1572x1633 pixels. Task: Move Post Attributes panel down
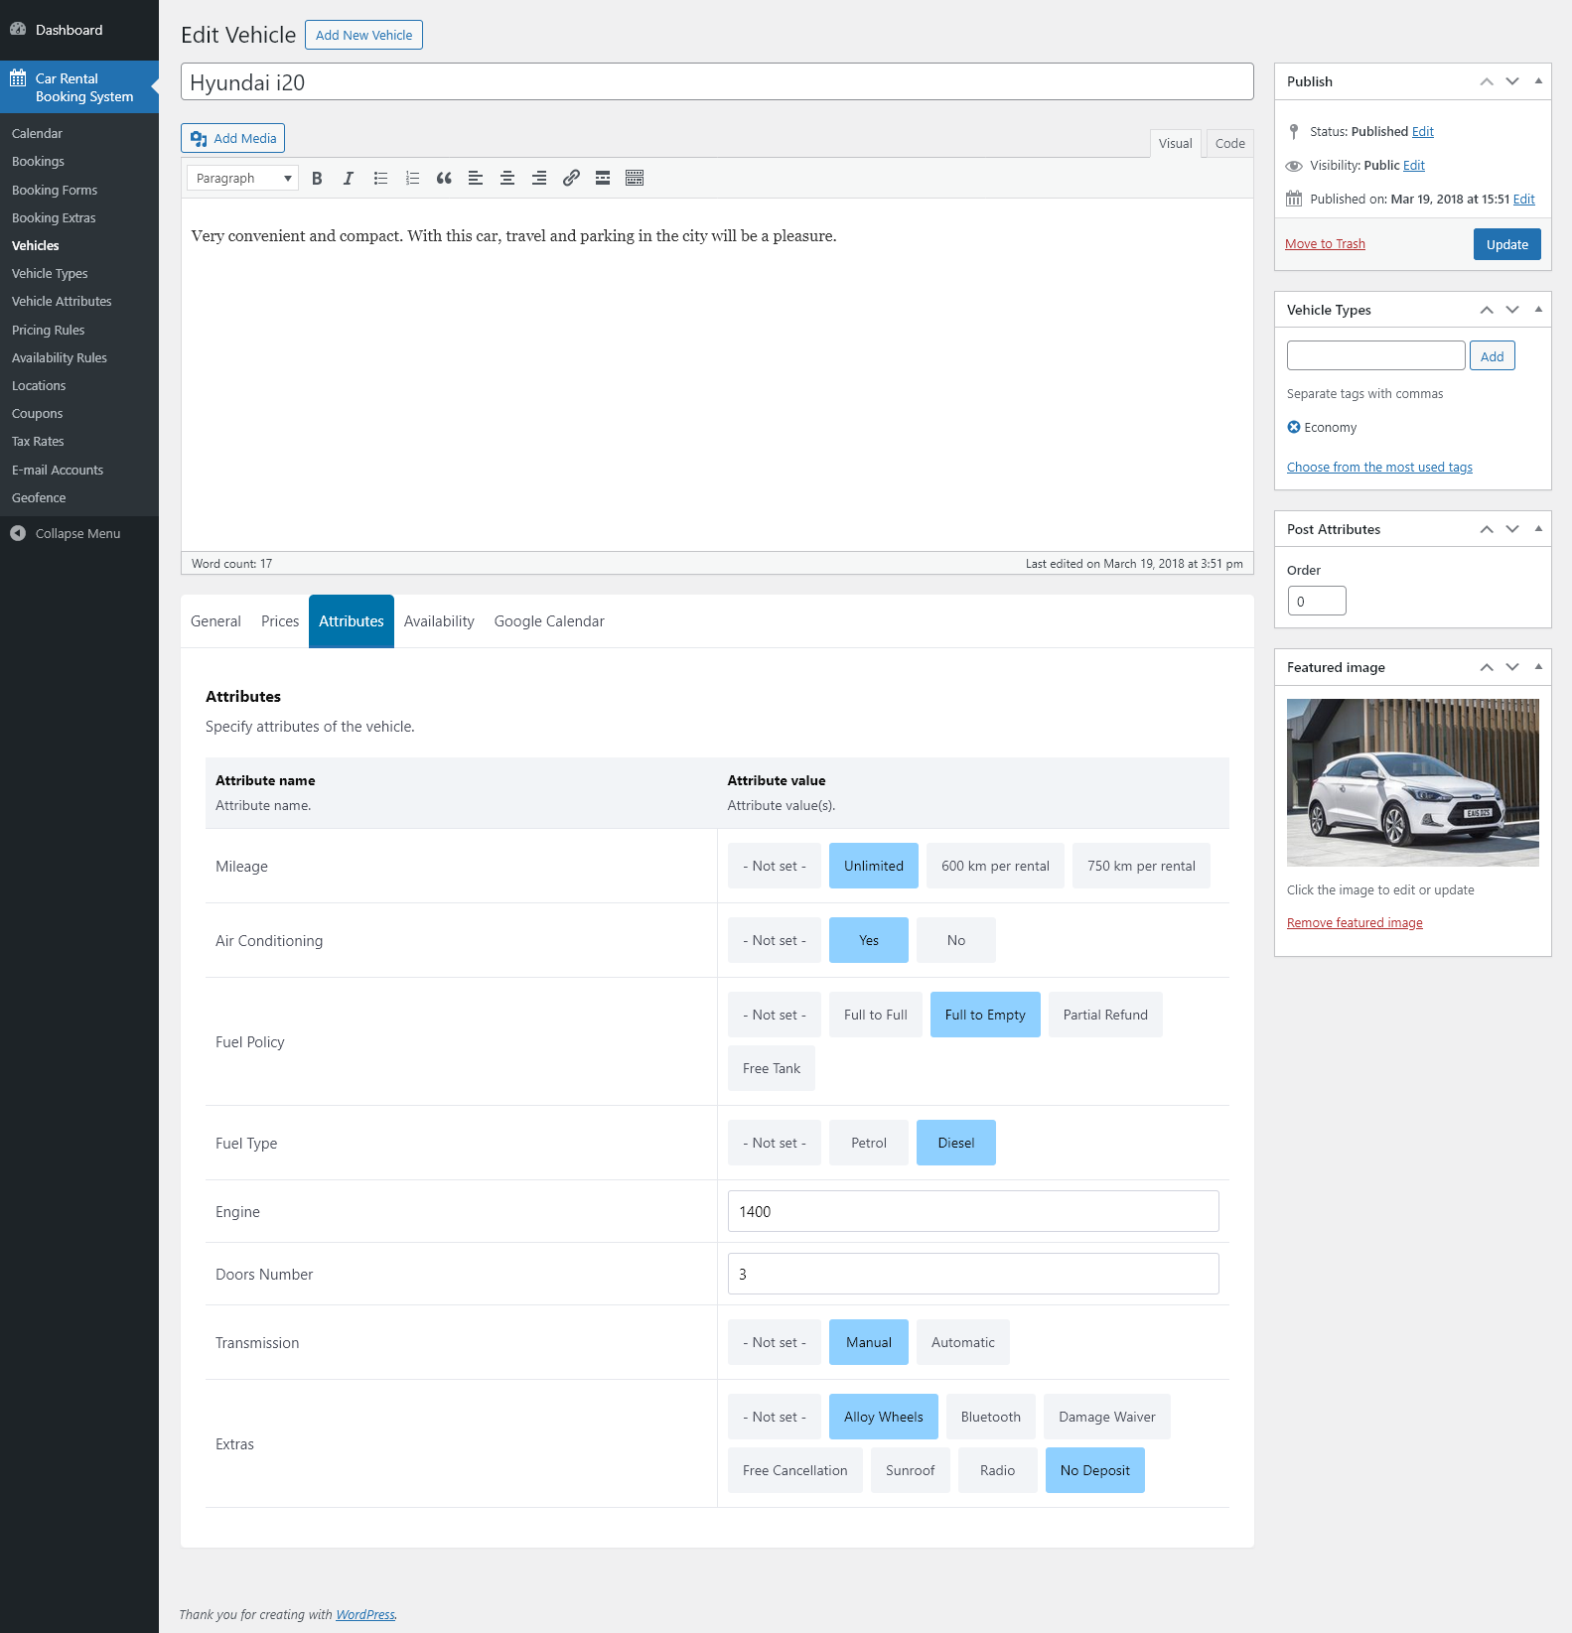1512,529
